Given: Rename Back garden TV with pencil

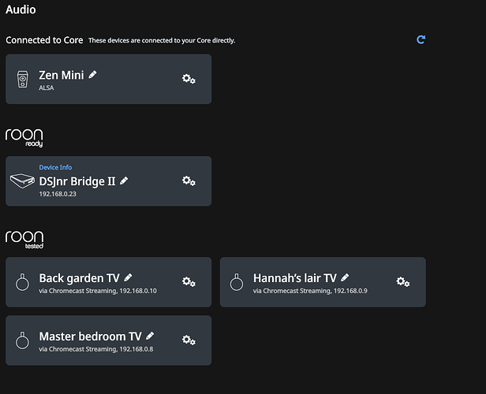Looking at the screenshot, I should tap(128, 277).
